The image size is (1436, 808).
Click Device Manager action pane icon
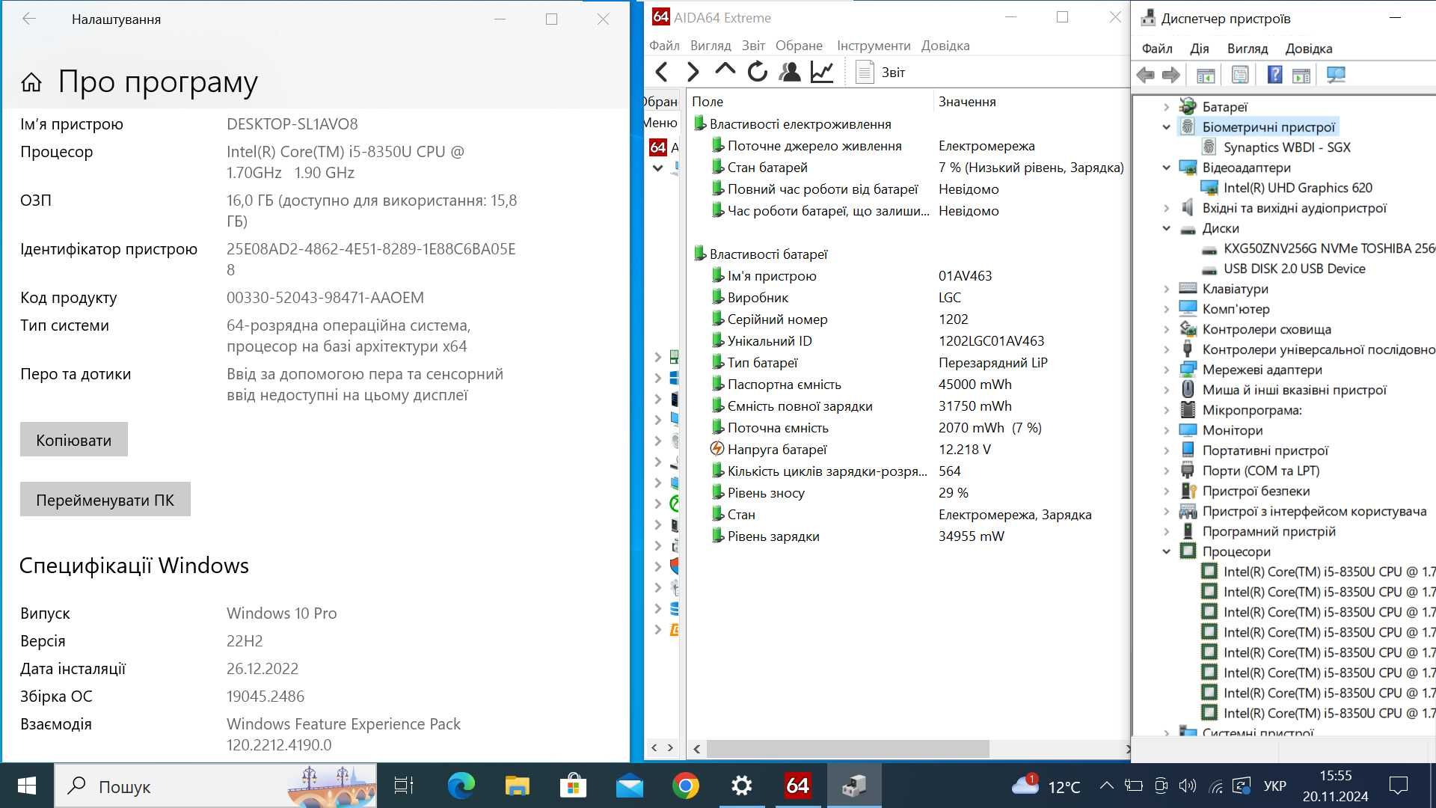1301,75
